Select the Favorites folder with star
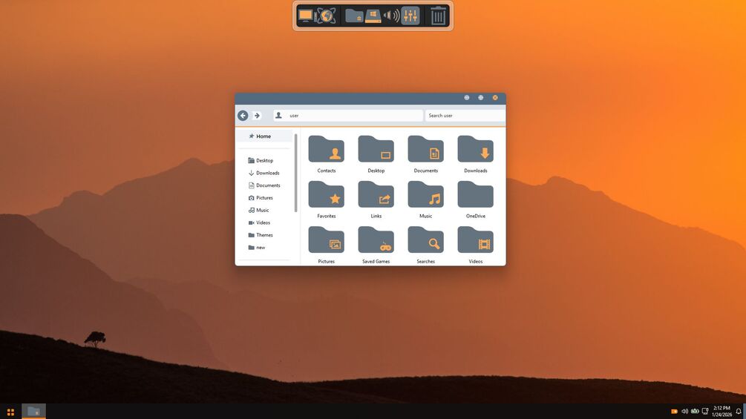Image resolution: width=746 pixels, height=419 pixels. coord(327,199)
